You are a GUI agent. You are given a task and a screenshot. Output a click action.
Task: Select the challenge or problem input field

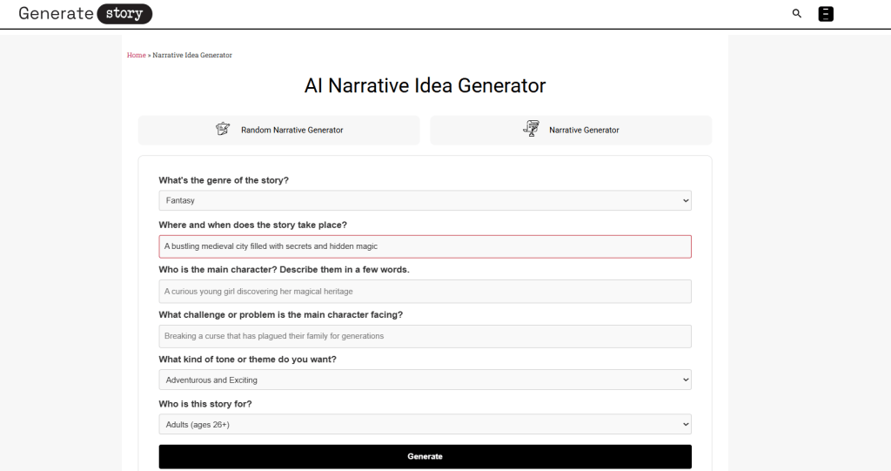tap(425, 336)
